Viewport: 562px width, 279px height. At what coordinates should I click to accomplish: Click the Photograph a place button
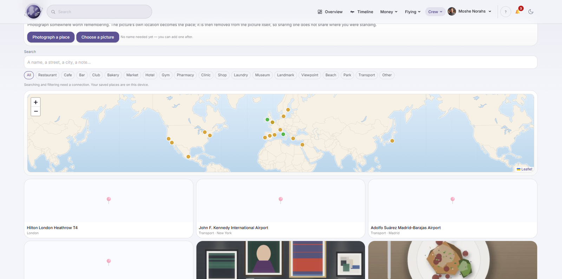51,37
